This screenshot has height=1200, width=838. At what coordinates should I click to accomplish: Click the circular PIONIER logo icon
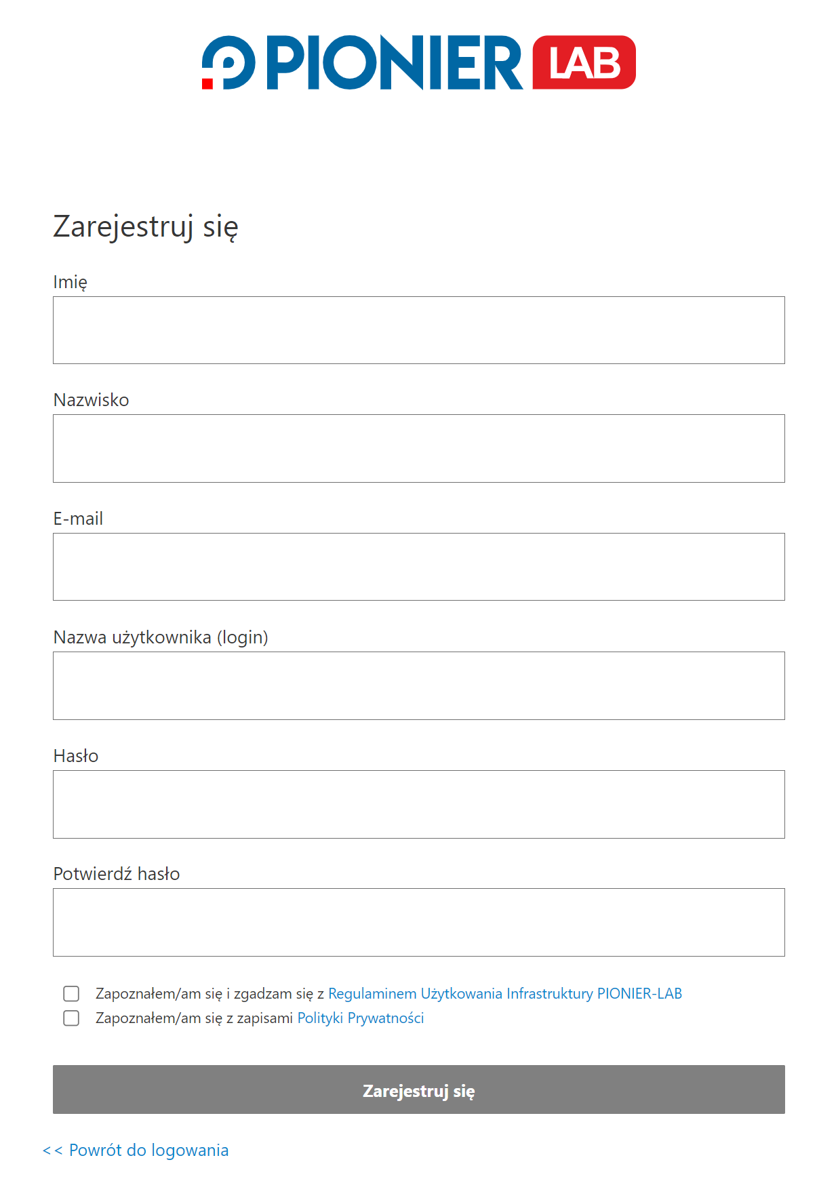(x=228, y=62)
